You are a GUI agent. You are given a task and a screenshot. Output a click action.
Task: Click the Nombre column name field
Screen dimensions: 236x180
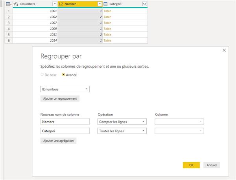65,122
